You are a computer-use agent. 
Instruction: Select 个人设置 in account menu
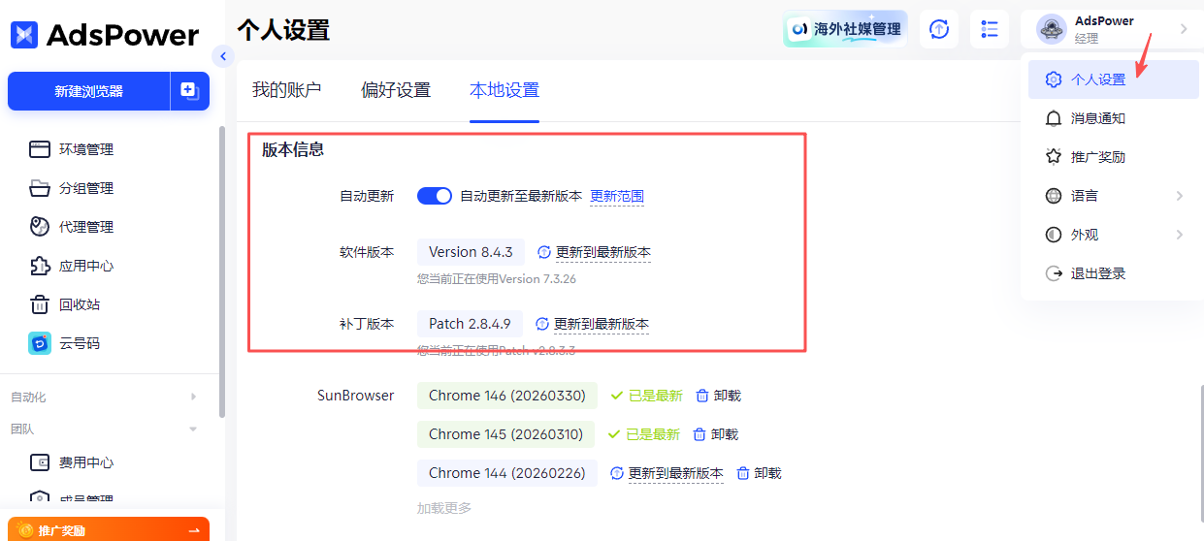(1114, 80)
